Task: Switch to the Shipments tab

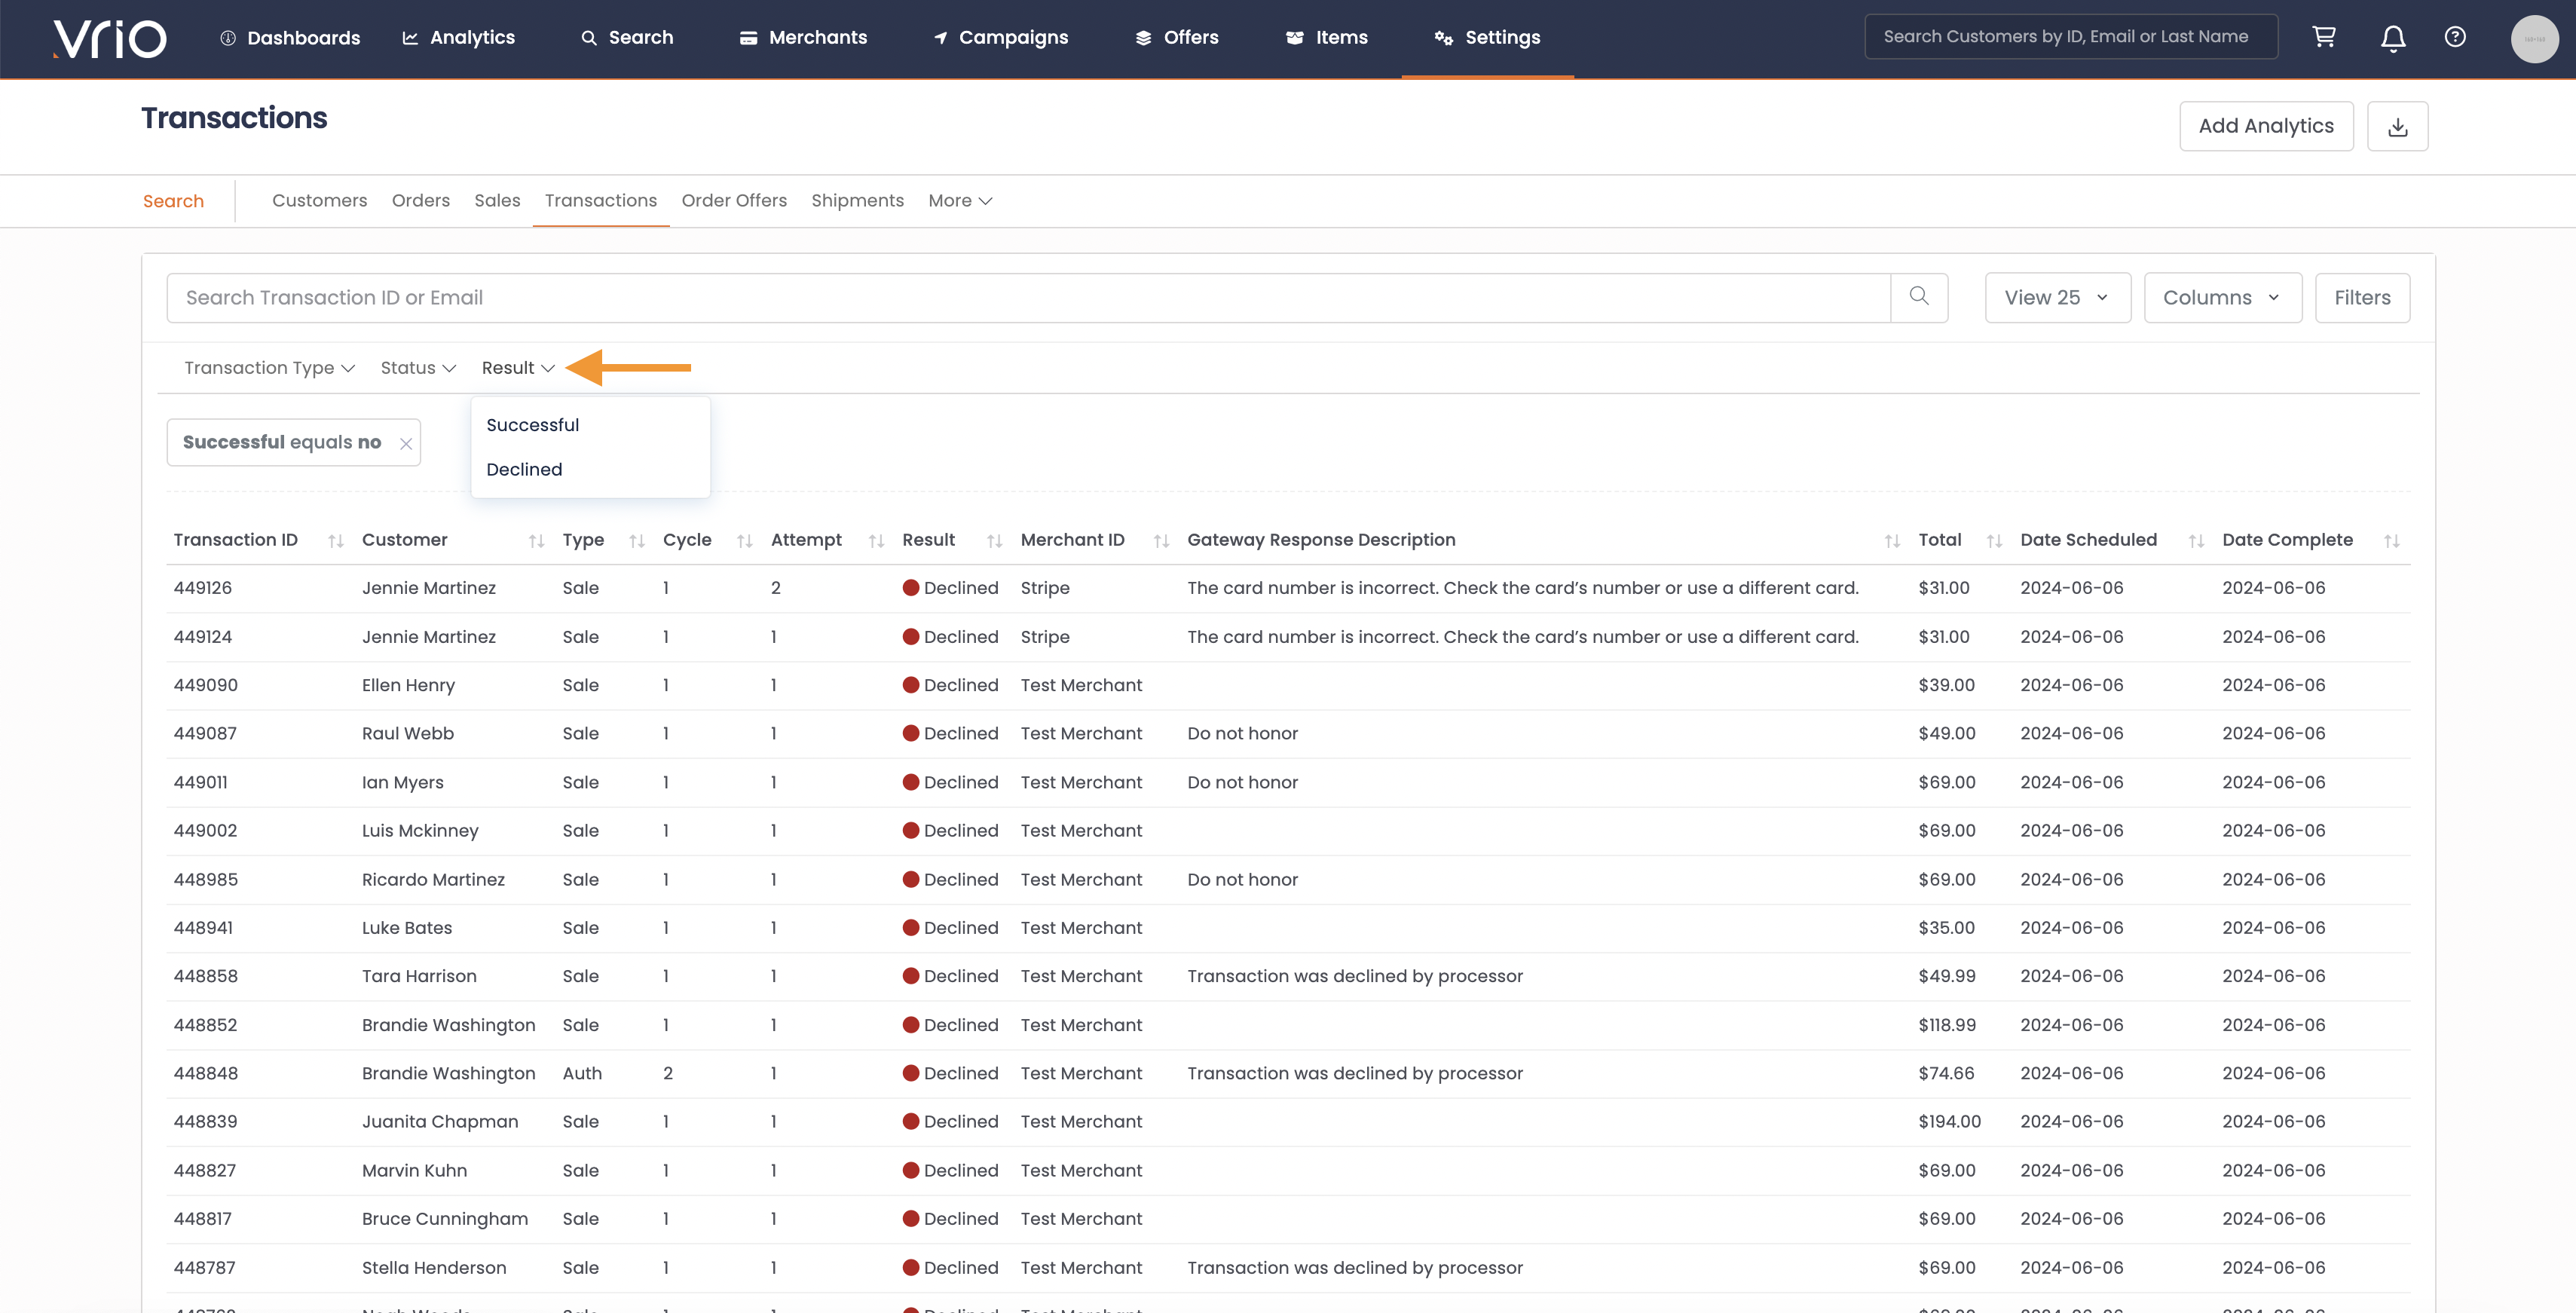Action: tap(857, 201)
